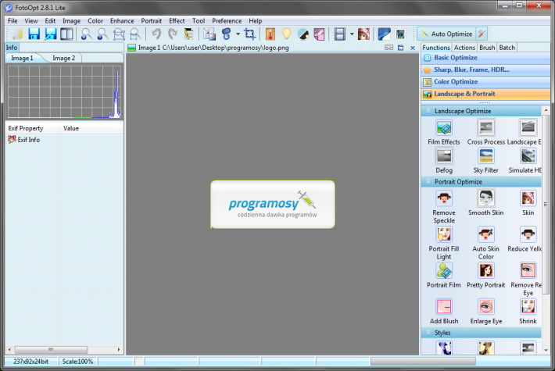555x371 pixels.
Task: Click the programosy logo image on canvas
Action: (273, 205)
